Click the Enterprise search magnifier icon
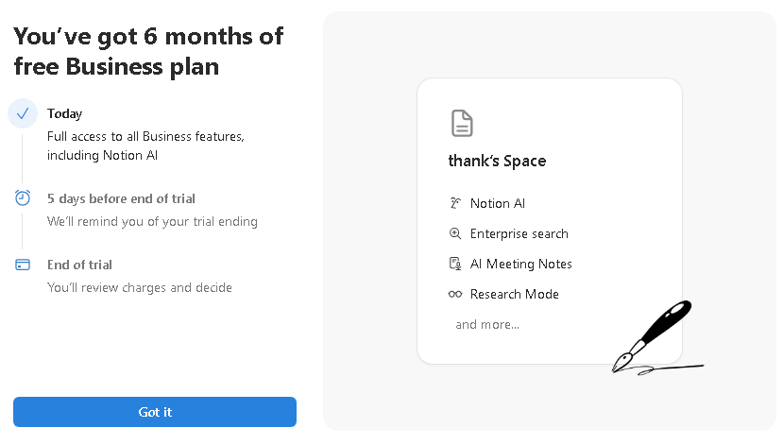This screenshot has height=445, width=783. (x=455, y=233)
